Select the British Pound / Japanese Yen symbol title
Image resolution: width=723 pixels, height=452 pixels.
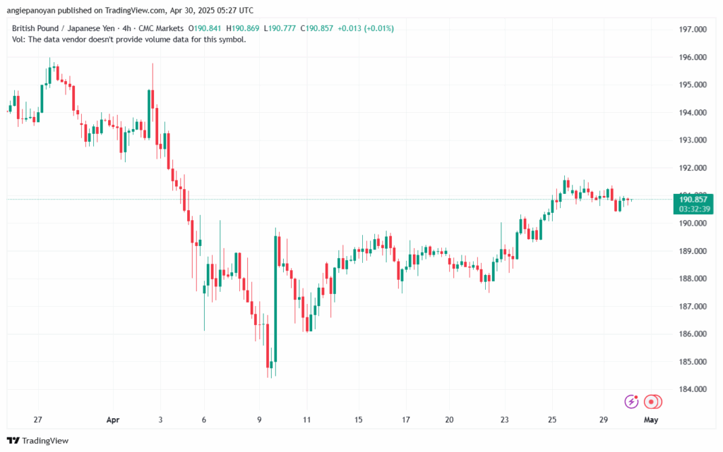(x=63, y=28)
